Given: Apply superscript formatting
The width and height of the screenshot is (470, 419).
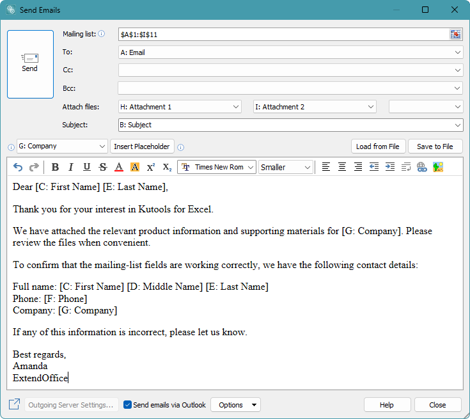Looking at the screenshot, I should point(151,167).
